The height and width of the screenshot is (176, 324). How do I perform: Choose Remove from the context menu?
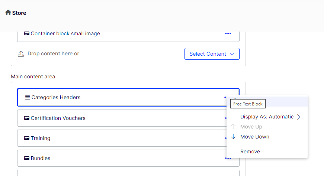[x=250, y=152]
